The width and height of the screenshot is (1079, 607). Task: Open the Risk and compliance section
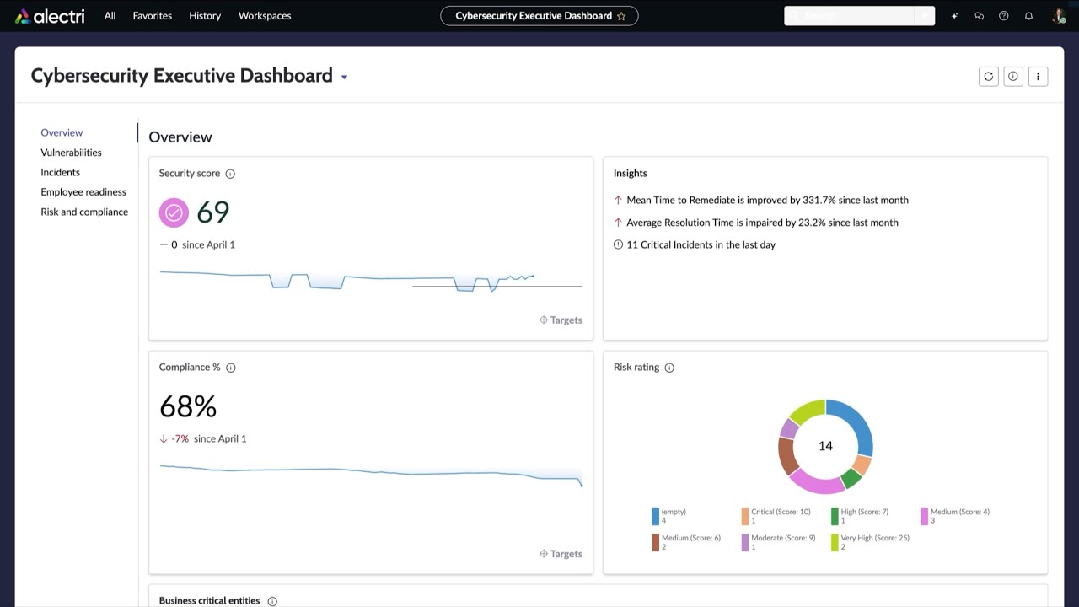(84, 212)
